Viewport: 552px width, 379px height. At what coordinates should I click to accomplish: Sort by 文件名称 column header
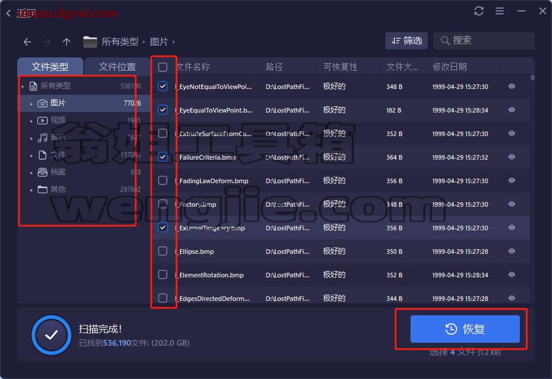click(193, 67)
